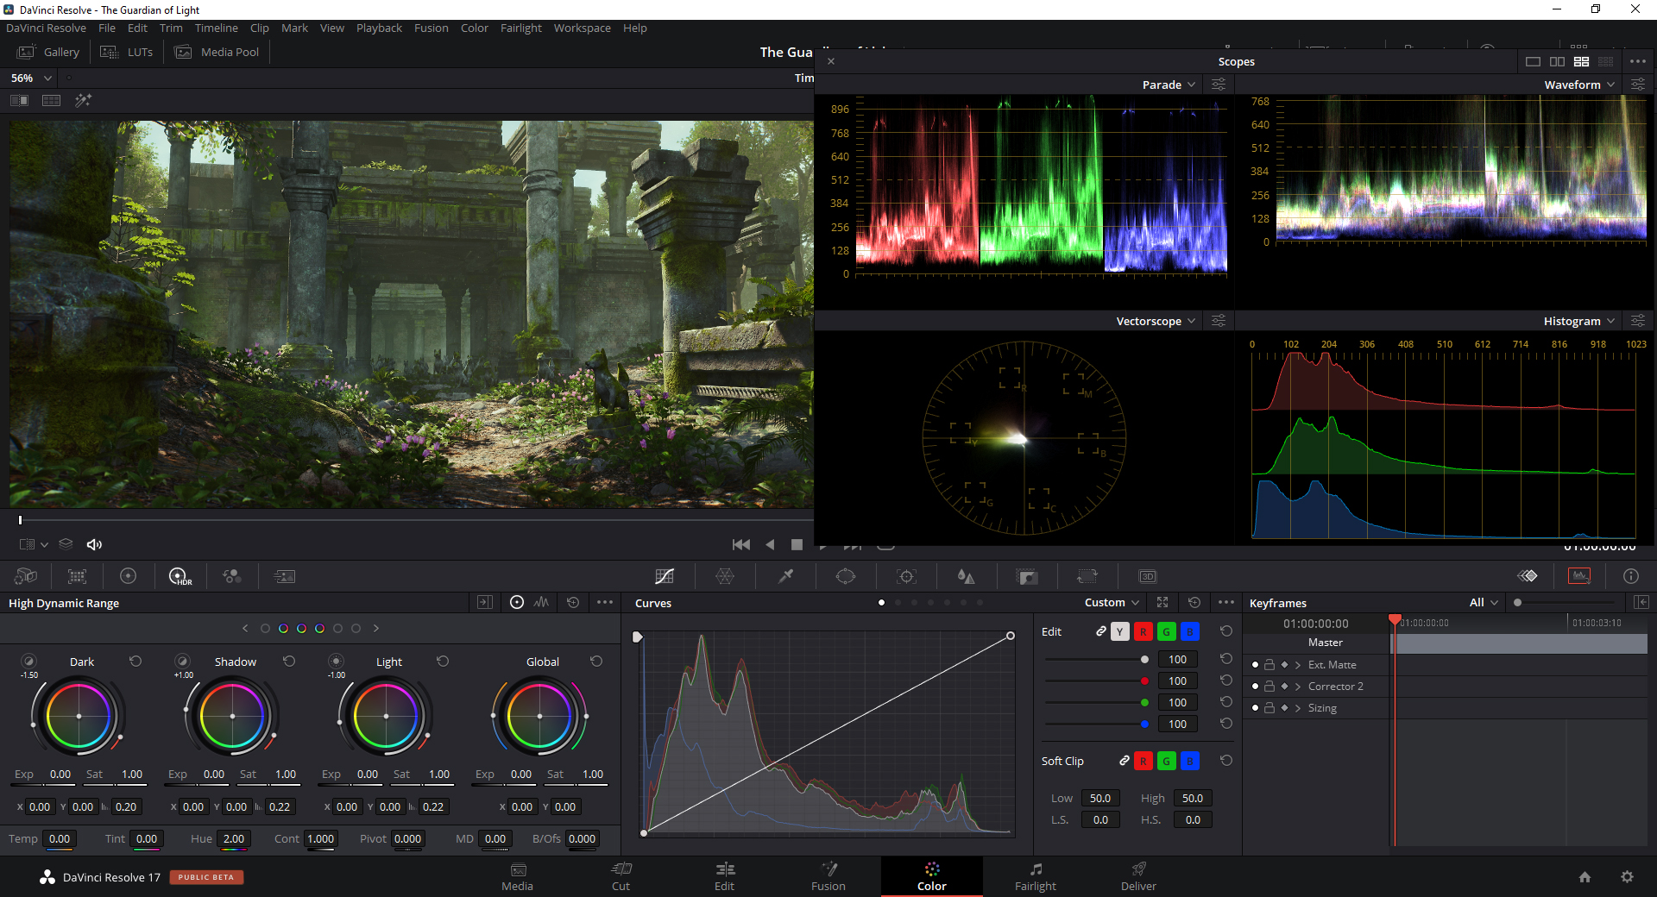1657x897 pixels.
Task: Reset the Dark zone color wheel
Action: tap(135, 662)
